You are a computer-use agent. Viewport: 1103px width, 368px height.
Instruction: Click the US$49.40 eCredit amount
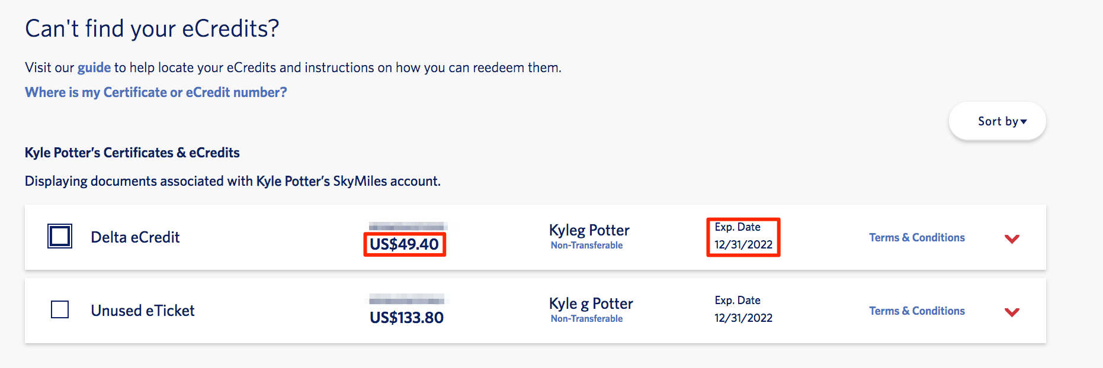(405, 244)
